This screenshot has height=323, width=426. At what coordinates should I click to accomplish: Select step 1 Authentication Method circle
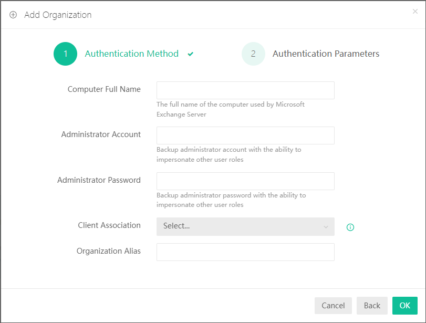click(x=65, y=54)
